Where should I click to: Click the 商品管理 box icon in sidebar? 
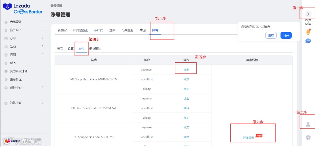pos(6,22)
